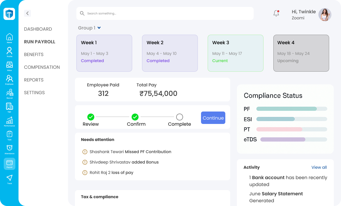341x206 pixels.
Task: Click View all in Activity
Action: pos(319,167)
